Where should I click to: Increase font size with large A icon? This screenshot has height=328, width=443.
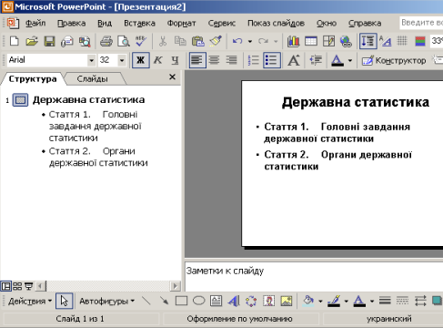click(294, 60)
